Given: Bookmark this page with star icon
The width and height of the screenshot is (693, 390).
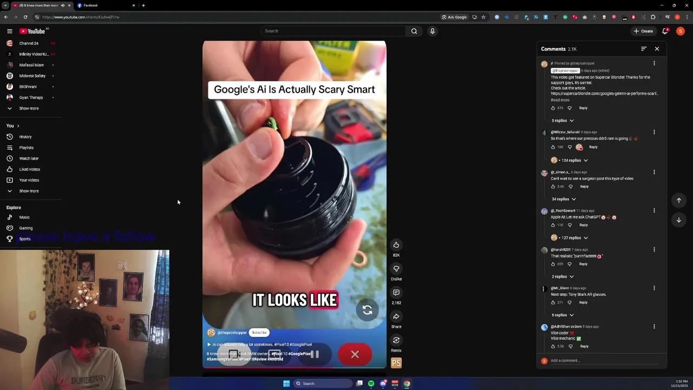Looking at the screenshot, I should click(x=483, y=17).
